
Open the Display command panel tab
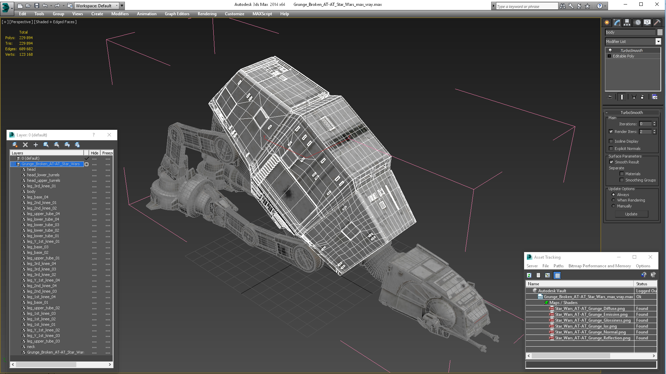pyautogui.click(x=647, y=23)
